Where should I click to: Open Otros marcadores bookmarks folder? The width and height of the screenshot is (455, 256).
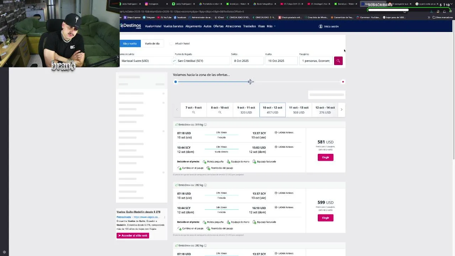click(x=443, y=17)
